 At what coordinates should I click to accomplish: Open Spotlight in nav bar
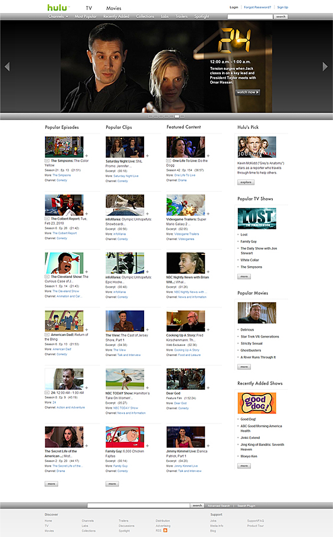pyautogui.click(x=202, y=17)
